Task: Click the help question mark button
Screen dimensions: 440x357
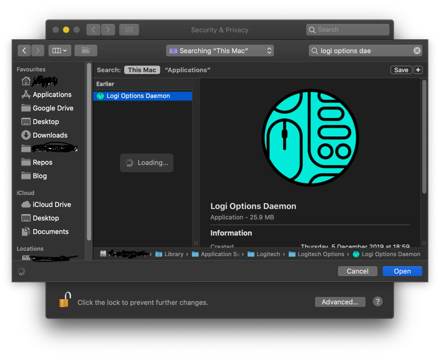Action: 378,302
